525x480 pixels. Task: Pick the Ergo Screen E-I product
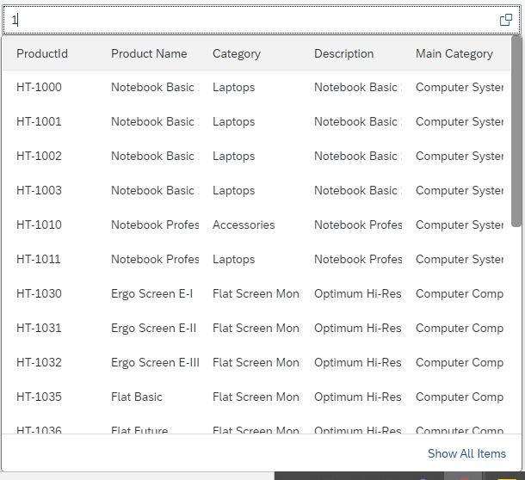click(151, 293)
